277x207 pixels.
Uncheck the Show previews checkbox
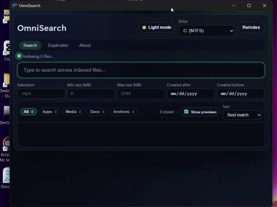click(186, 112)
